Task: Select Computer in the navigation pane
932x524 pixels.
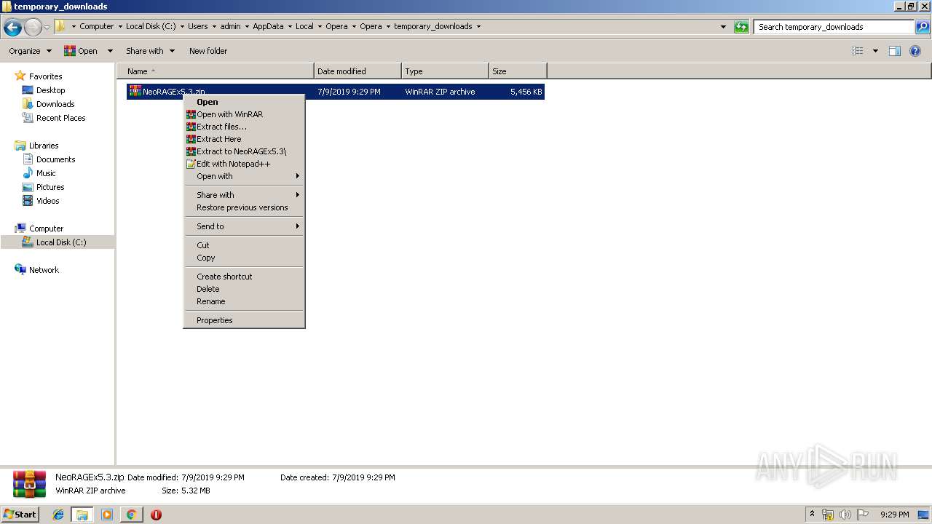Action: point(46,229)
